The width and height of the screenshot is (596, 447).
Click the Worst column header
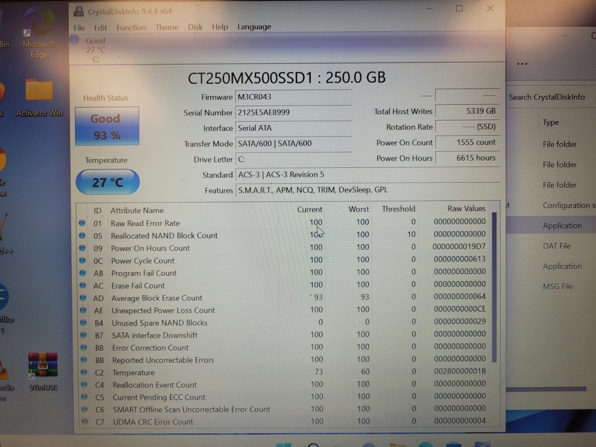click(x=359, y=209)
